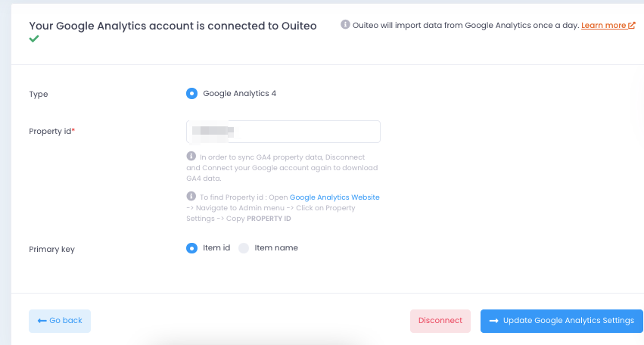Click the Item id option label

point(216,247)
